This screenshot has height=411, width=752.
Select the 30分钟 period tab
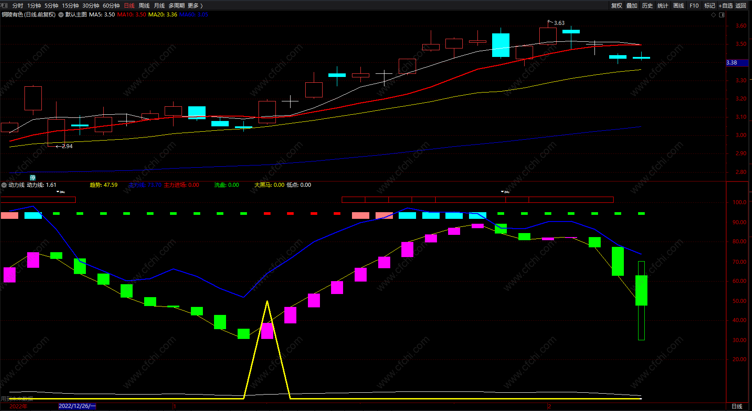91,6
